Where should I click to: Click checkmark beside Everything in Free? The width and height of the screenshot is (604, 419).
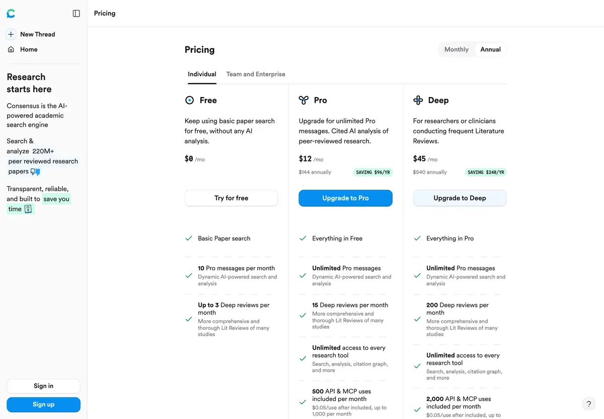[303, 238]
